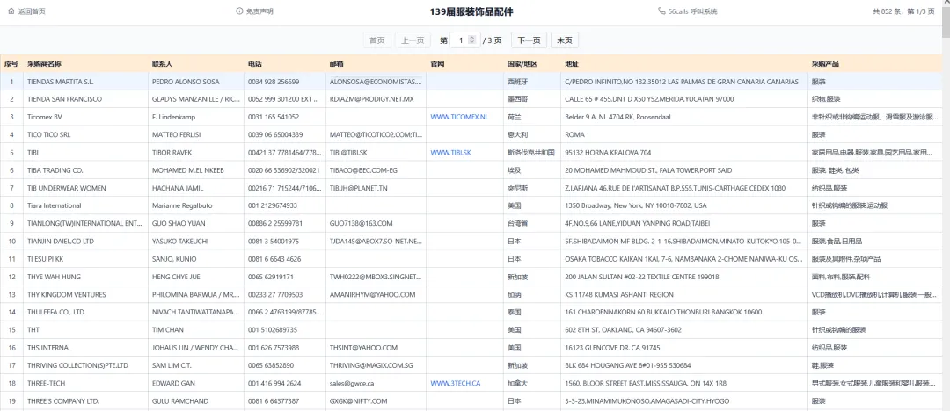Viewport: 950px width, 411px height.
Task: Click the 官网 column header
Action: click(464, 63)
